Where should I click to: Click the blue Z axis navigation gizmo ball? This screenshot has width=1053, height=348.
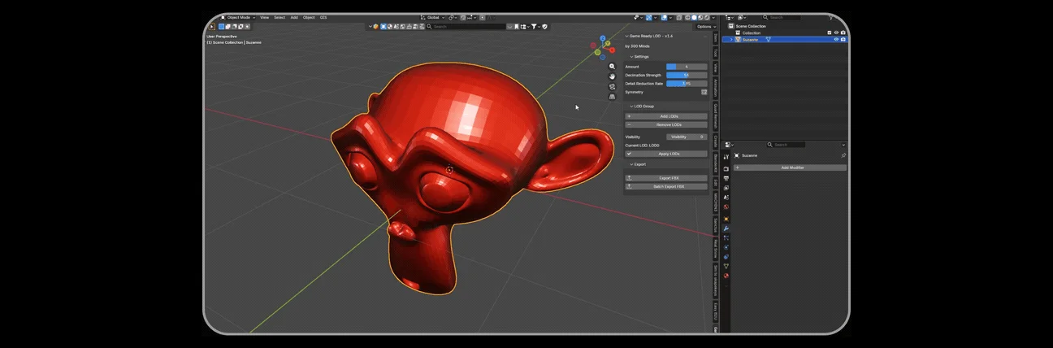[x=604, y=37]
